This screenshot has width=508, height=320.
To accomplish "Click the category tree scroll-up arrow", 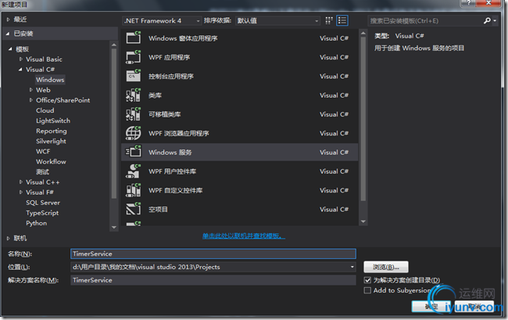I will click(114, 45).
